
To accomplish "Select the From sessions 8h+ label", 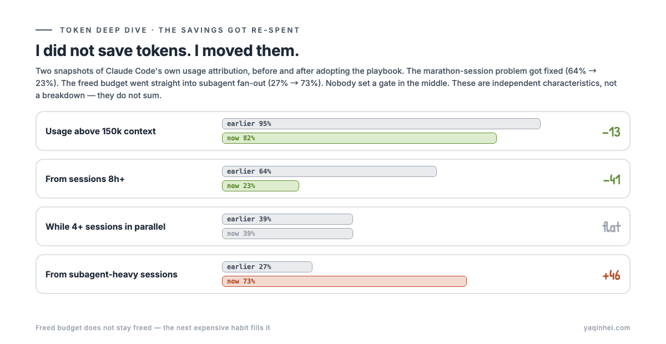I will pyautogui.click(x=85, y=179).
